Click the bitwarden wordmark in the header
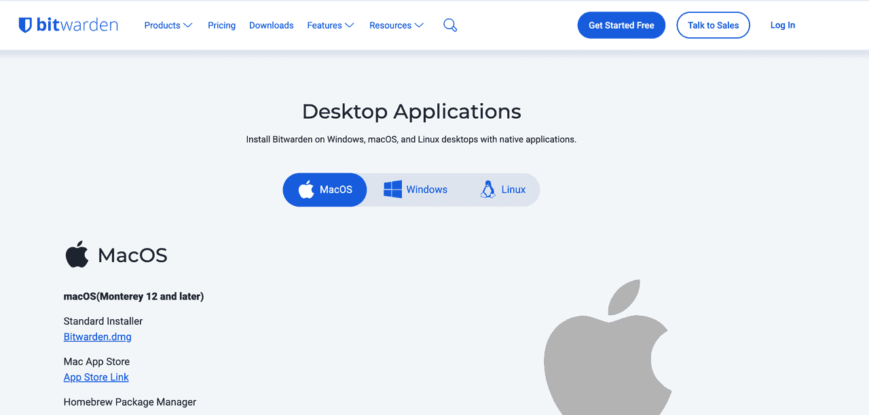Image resolution: width=869 pixels, height=415 pixels. tap(77, 25)
